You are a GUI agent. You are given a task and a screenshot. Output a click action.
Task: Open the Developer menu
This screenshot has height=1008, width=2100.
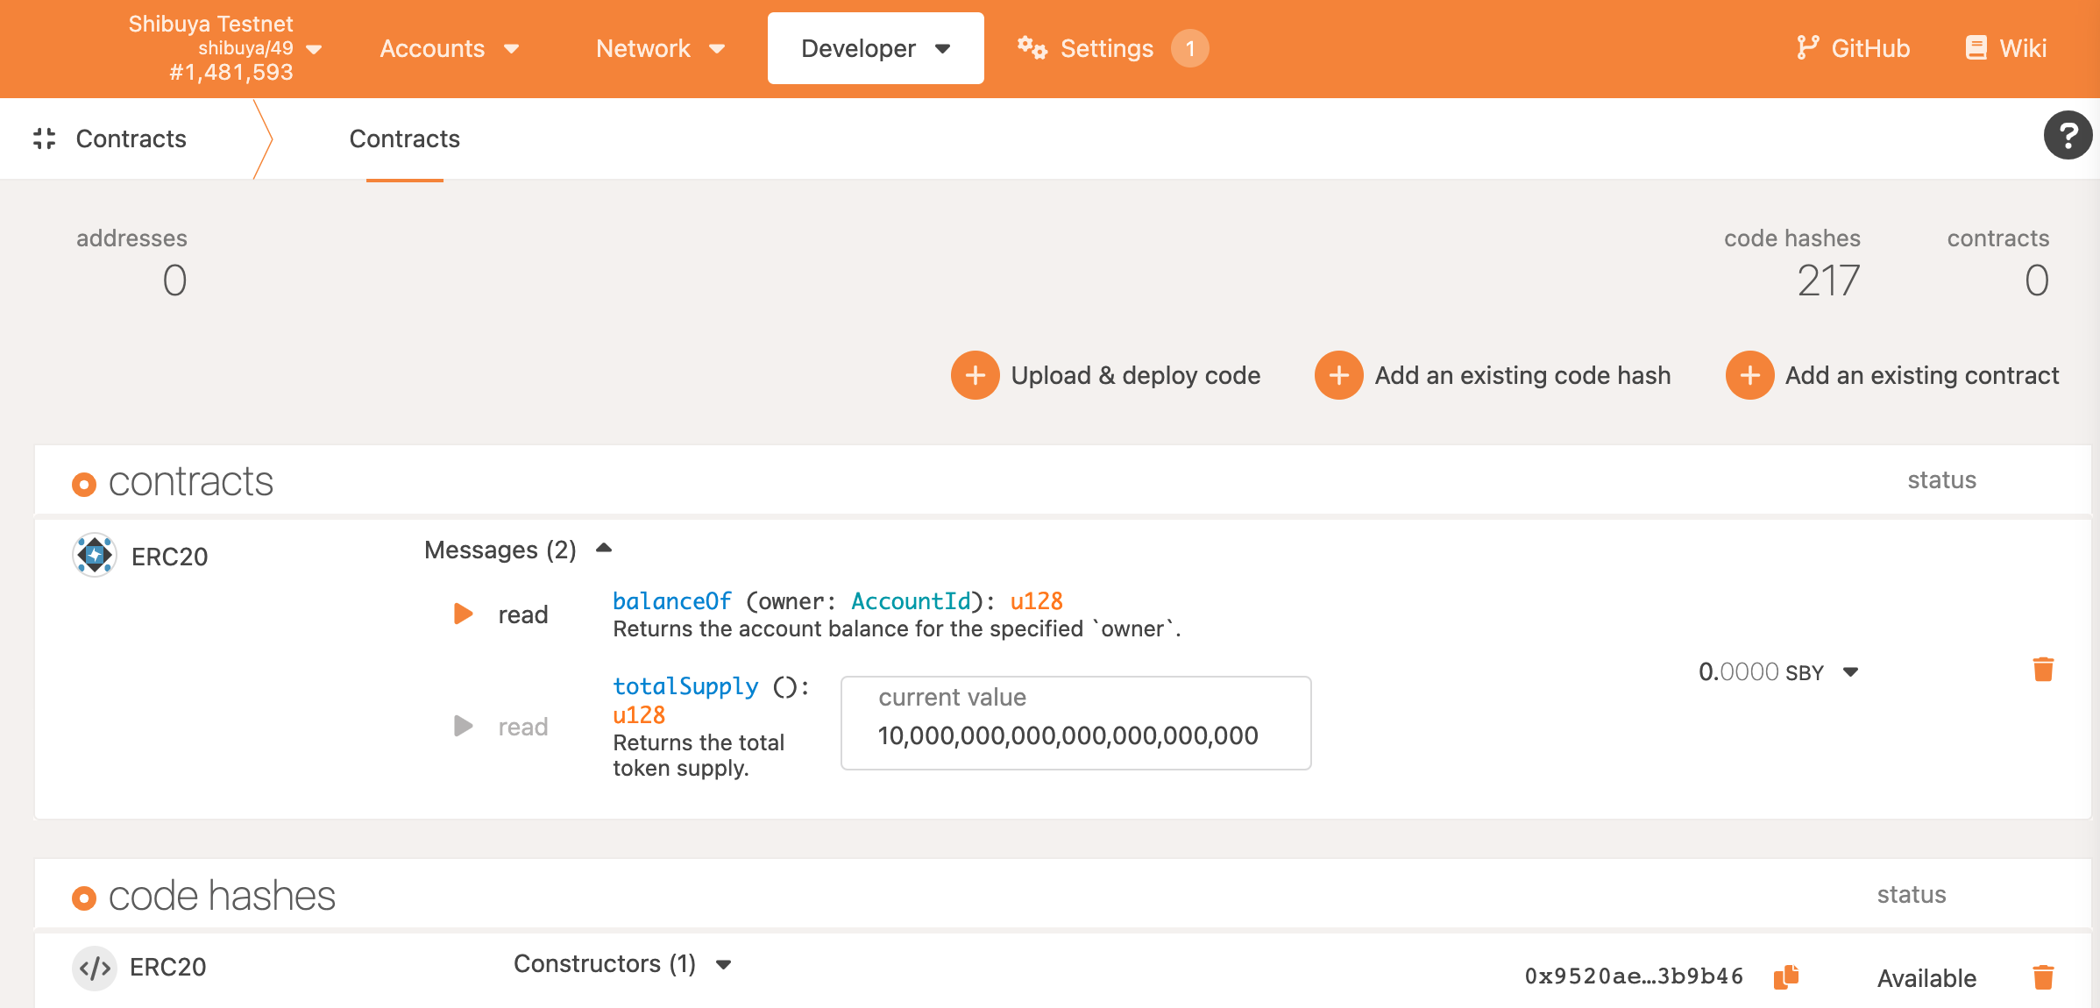(875, 48)
